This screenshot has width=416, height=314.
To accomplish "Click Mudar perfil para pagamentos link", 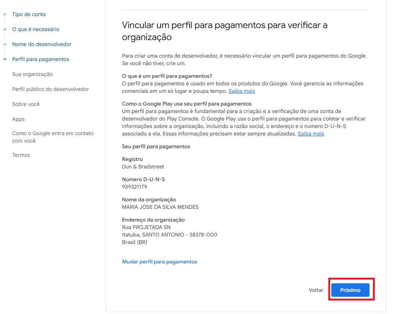I will coord(159,262).
